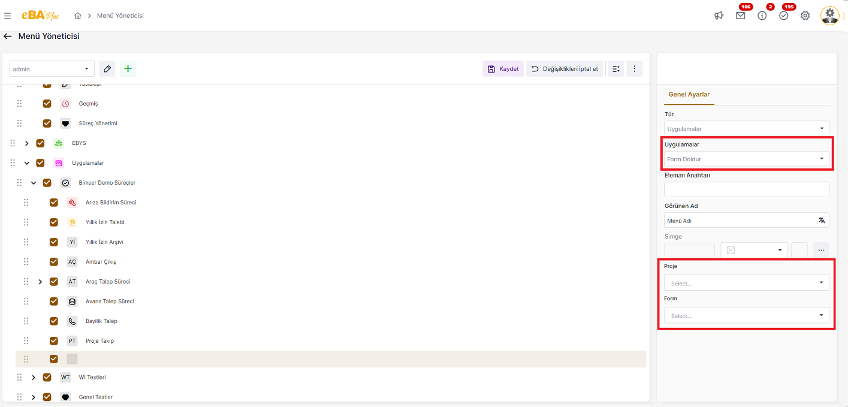The image size is (848, 407).
Task: Collapse the Bimser Demo Süreçler node
Action: coord(34,183)
